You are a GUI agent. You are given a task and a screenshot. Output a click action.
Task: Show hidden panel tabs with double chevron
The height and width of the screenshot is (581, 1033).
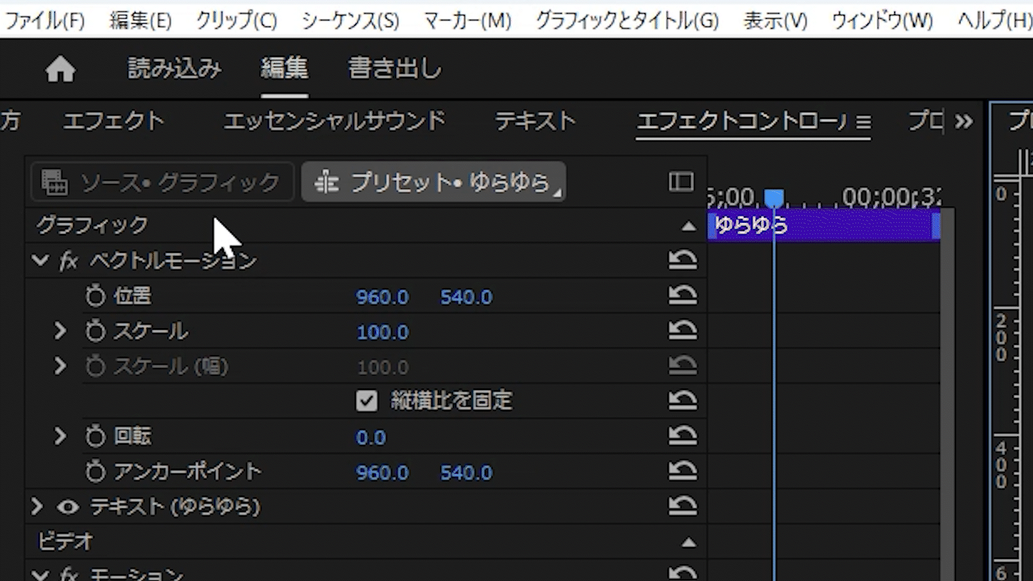tap(964, 122)
